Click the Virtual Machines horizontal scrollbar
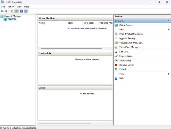 71,48
